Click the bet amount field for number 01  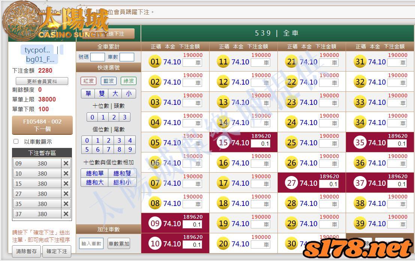pos(192,63)
